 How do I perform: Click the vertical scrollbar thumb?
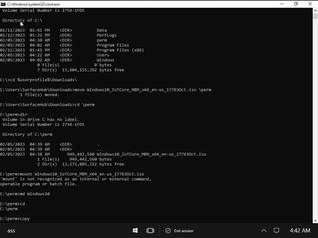316,16
